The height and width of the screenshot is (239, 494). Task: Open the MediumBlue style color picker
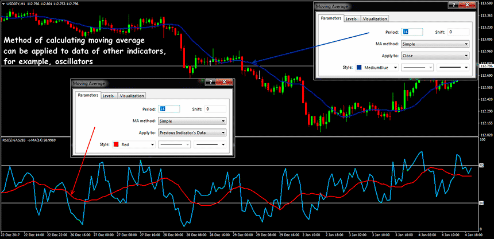[x=376, y=67]
